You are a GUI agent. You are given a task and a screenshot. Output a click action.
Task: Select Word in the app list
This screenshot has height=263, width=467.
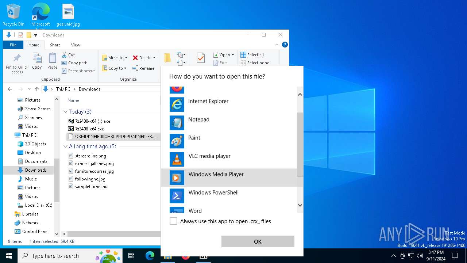229,210
